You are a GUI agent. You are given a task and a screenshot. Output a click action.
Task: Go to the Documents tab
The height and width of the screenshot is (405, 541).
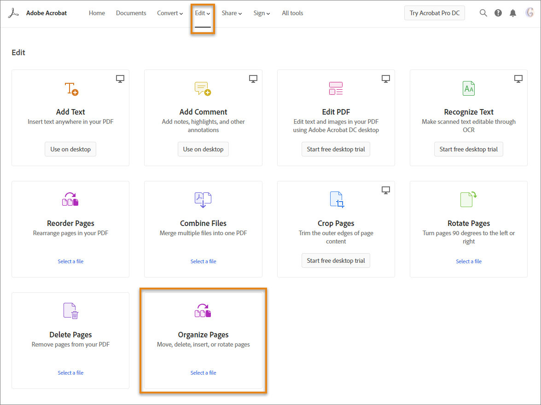click(131, 13)
